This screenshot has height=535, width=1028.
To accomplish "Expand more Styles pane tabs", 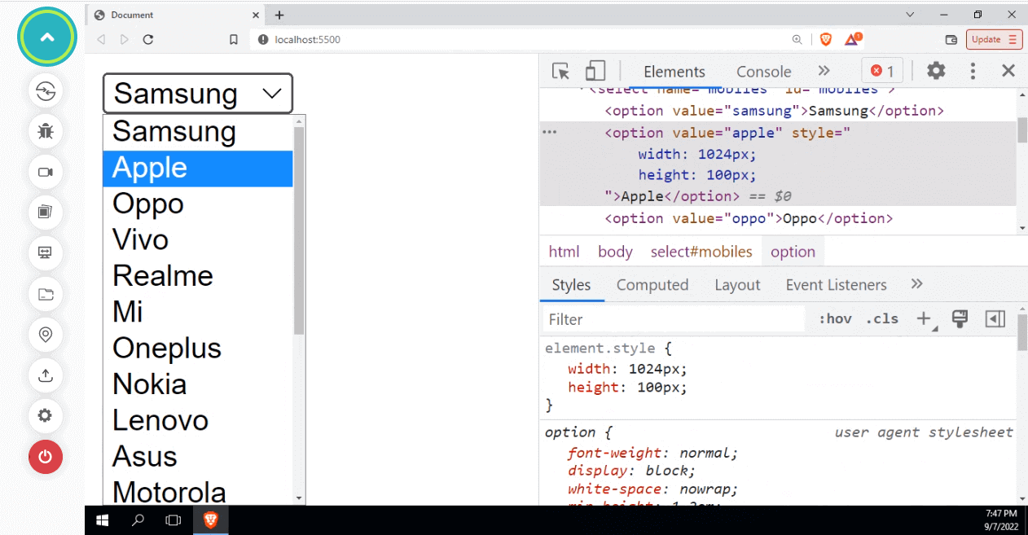I will click(x=916, y=284).
